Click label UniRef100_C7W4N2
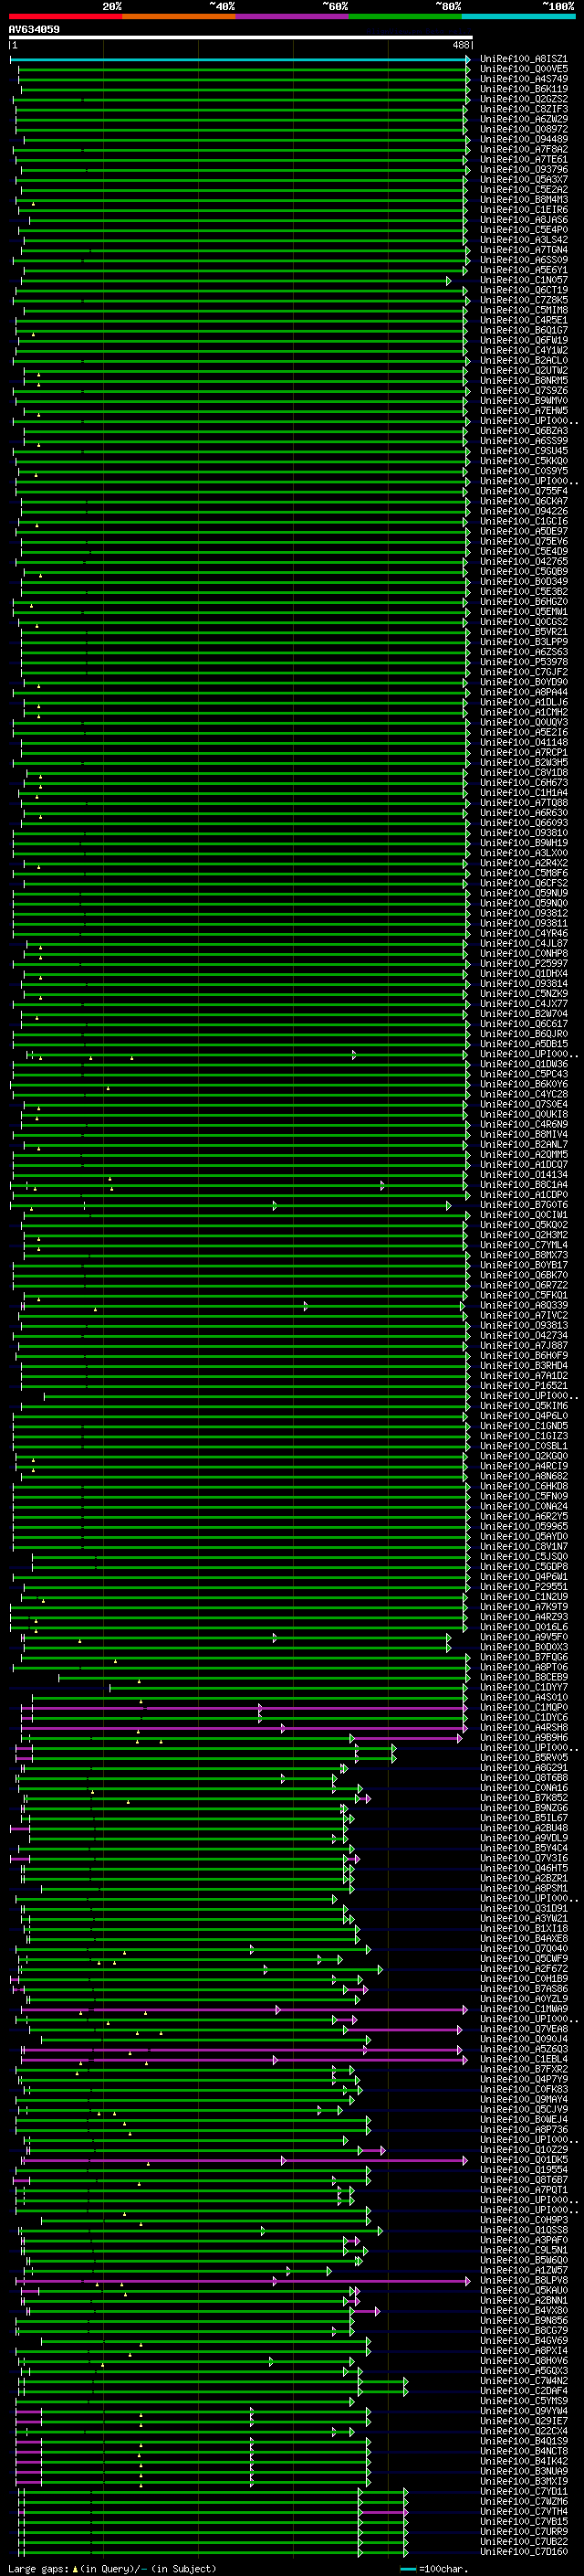The image size is (584, 2576). coord(524,2380)
